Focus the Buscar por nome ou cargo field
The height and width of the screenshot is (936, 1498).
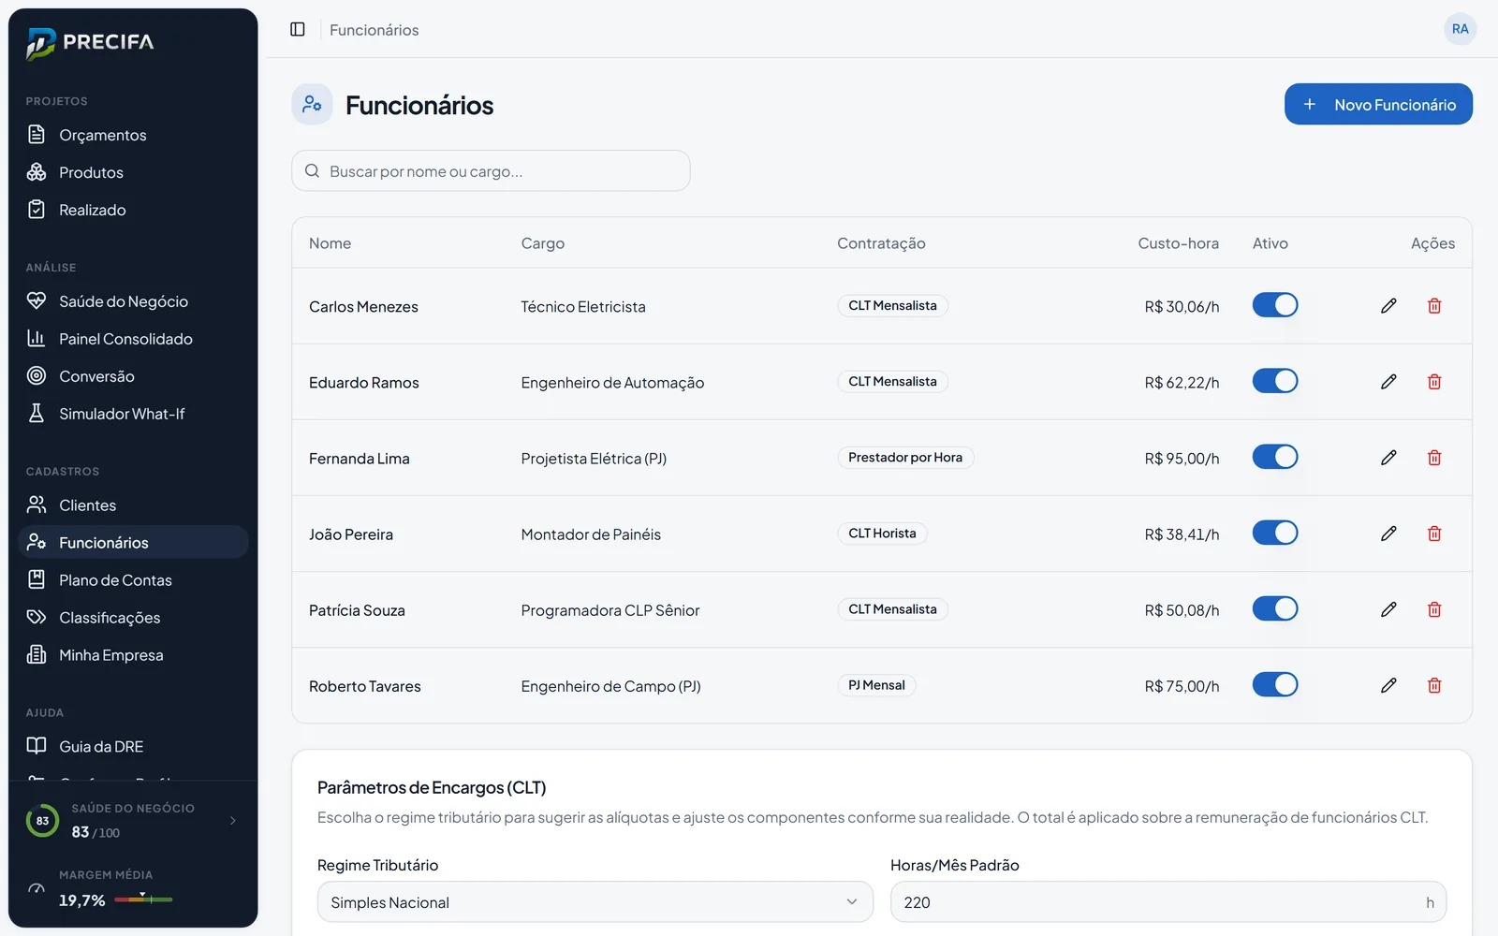point(491,171)
